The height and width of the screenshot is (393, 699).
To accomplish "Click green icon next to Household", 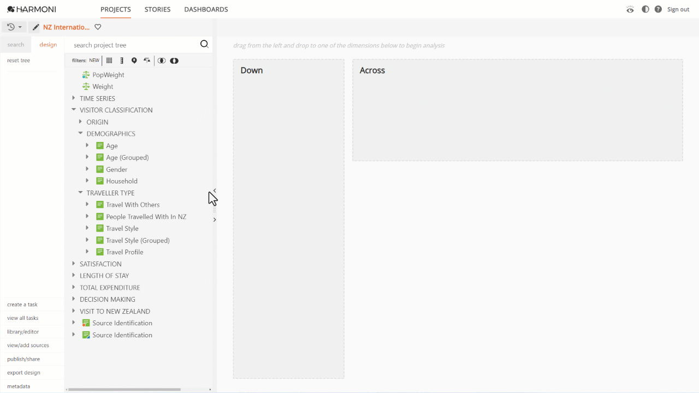I will coord(100,181).
